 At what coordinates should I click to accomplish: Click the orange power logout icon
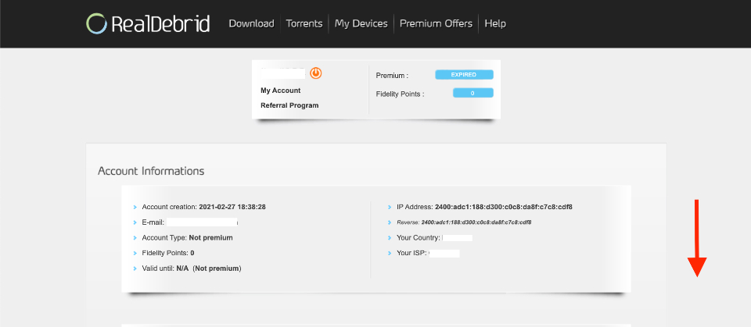click(x=315, y=73)
